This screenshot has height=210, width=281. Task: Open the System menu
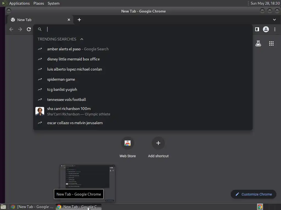click(x=54, y=3)
